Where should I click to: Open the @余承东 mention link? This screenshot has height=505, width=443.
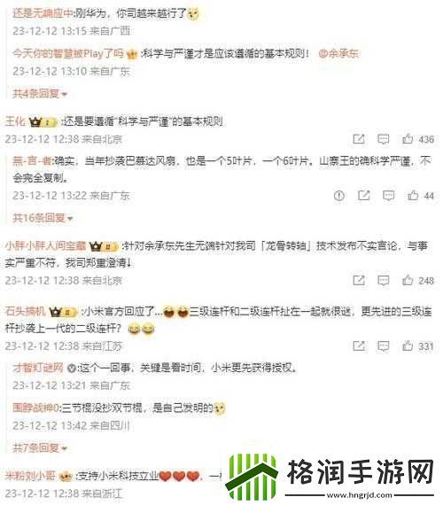pyautogui.click(x=338, y=53)
